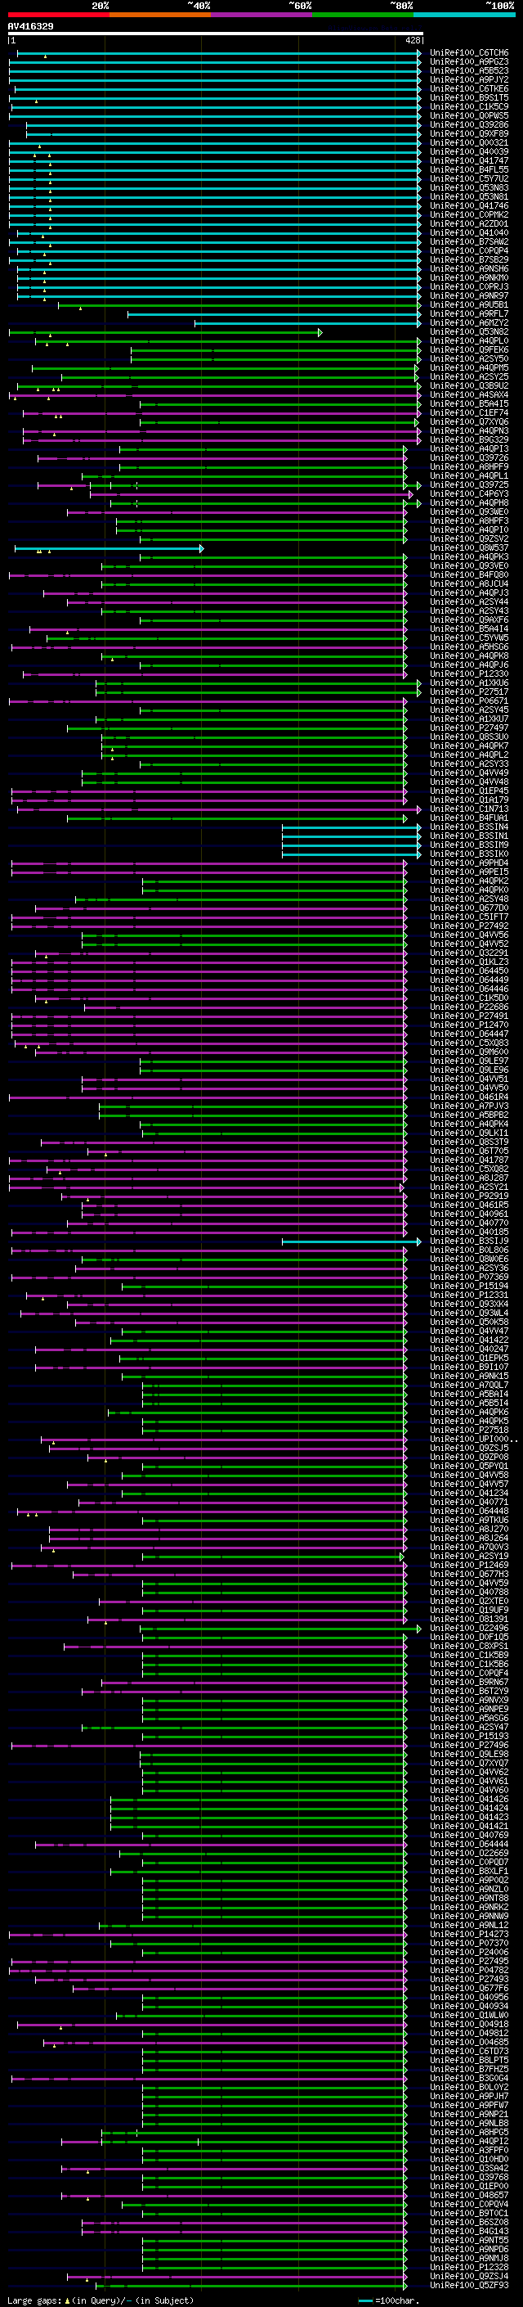
Task: Select the UniRef100_B4FQ80 label
Action: [469, 575]
